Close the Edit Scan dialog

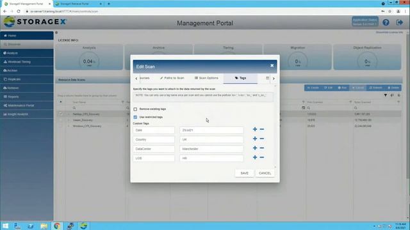tap(272, 66)
